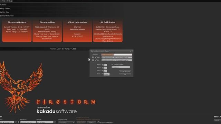Click the Found a bug? Let us know link

pyautogui.click(x=17, y=32)
